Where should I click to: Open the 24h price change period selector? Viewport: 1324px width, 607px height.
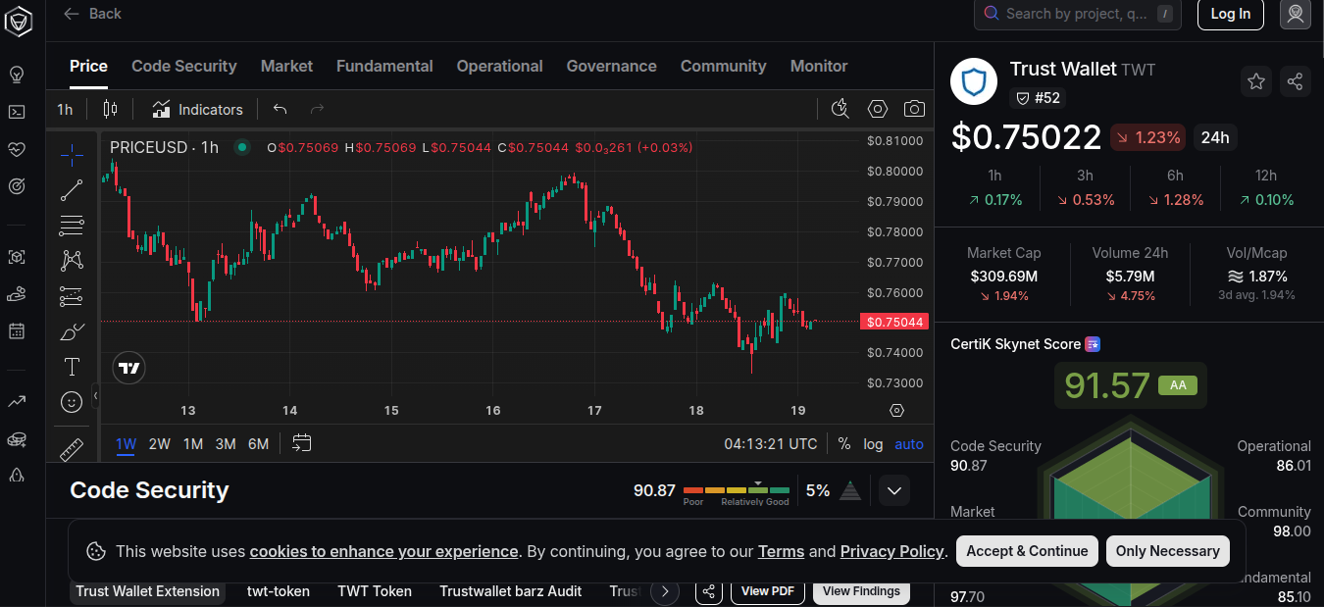pyautogui.click(x=1215, y=137)
